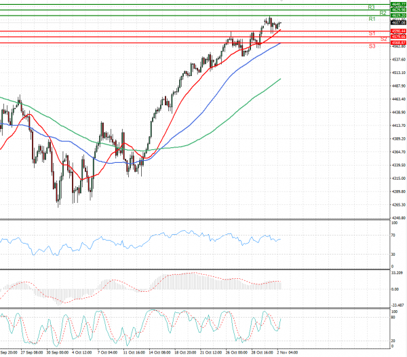The width and height of the screenshot is (407, 357).
Task: Click the 4265.30 price axis value
Action: 399,205
